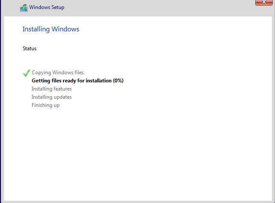Click the "Installing Windows" blue heading

point(51,29)
